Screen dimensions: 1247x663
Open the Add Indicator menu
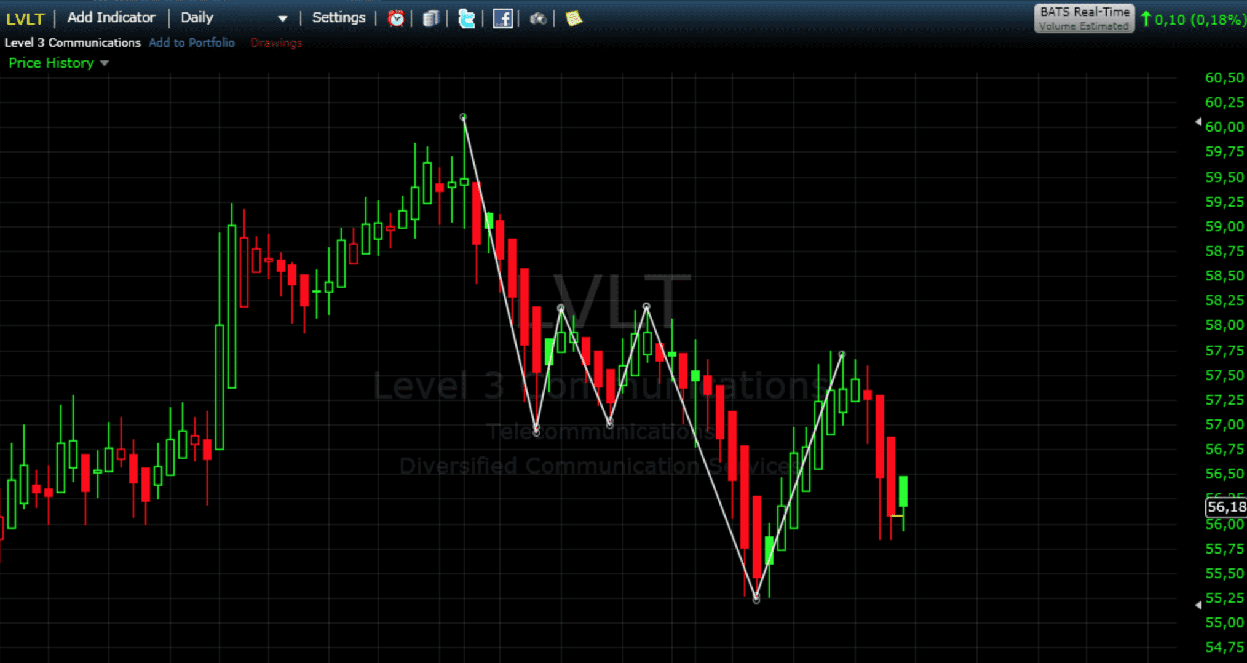111,18
